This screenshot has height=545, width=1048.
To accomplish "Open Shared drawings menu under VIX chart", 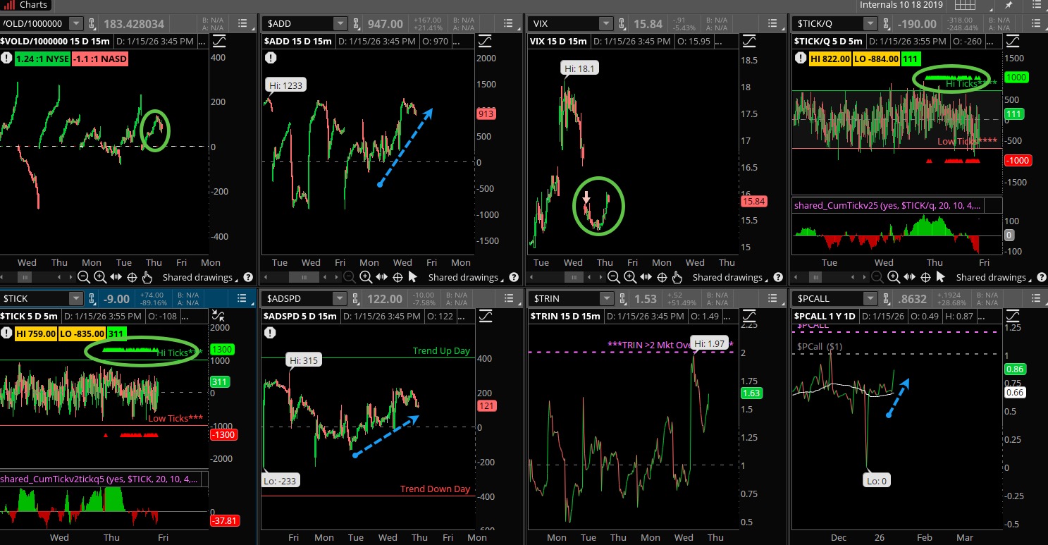I will point(727,277).
